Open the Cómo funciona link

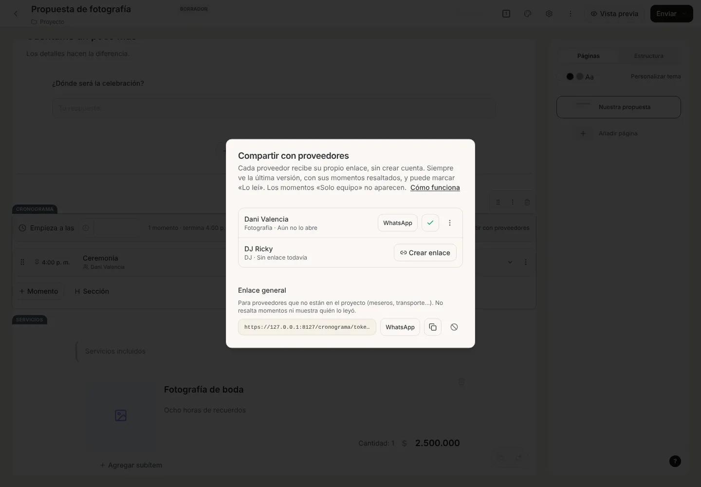(435, 187)
